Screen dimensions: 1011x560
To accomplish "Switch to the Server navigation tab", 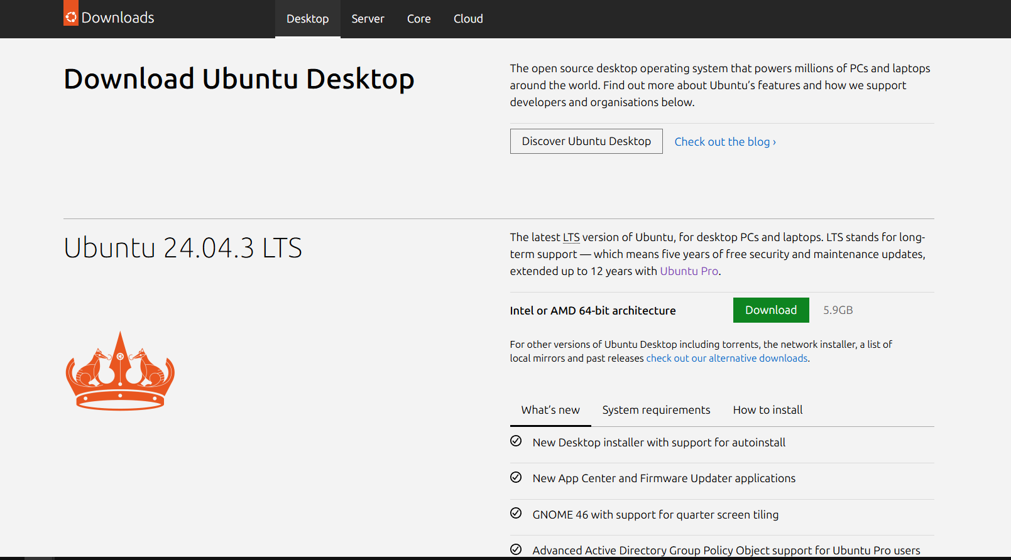I will (x=368, y=19).
